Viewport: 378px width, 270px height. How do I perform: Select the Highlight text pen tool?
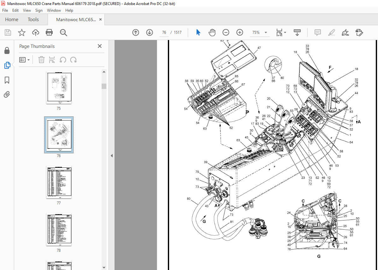332,32
